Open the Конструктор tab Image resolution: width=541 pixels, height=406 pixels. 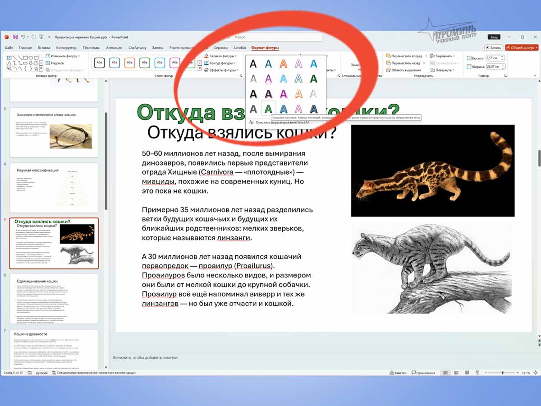point(66,48)
